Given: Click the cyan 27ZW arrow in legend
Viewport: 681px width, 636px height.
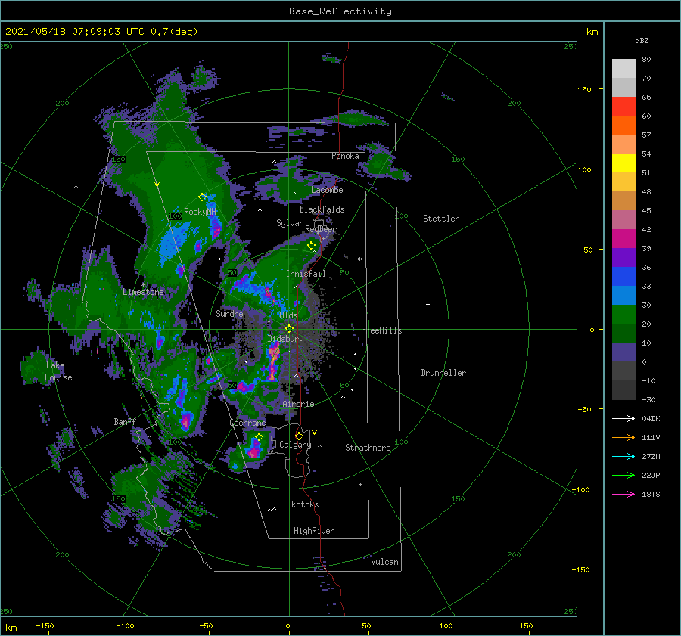Looking at the screenshot, I should click(623, 456).
